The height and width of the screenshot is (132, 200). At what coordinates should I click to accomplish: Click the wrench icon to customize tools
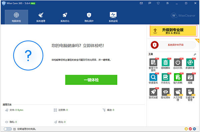[x=195, y=54]
